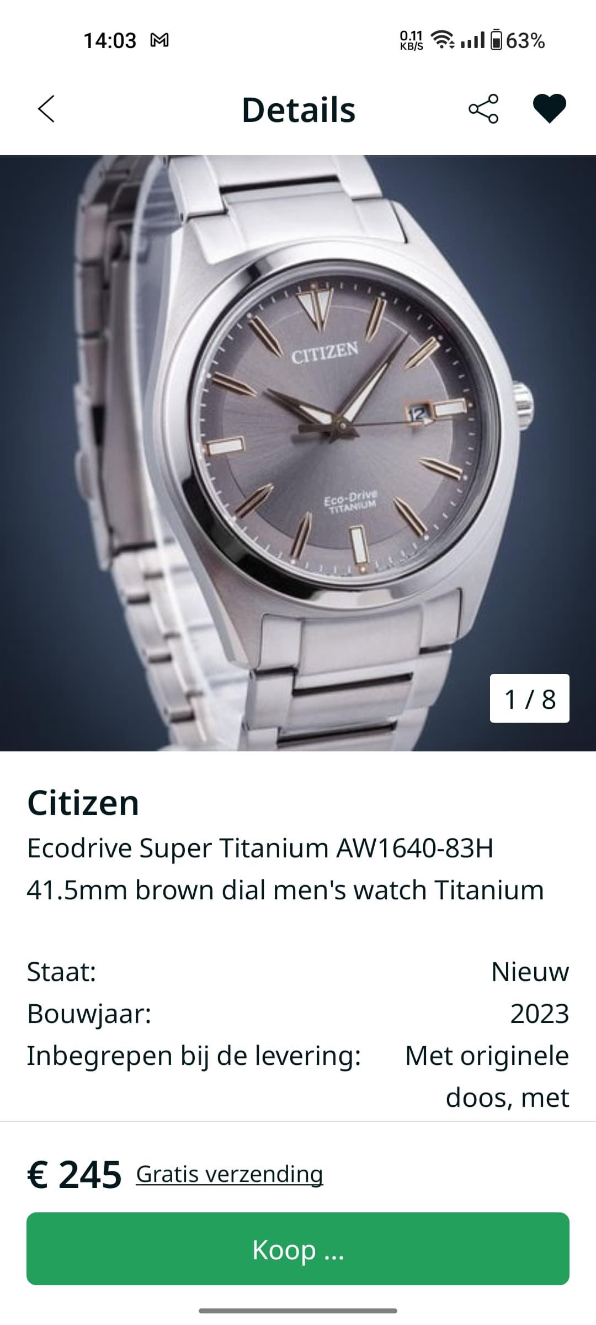This screenshot has height=1325, width=596.
Task: Open the Gratis verzending link
Action: (230, 1174)
